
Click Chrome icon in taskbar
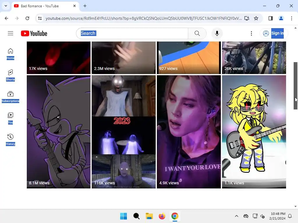pyautogui.click(x=175, y=216)
